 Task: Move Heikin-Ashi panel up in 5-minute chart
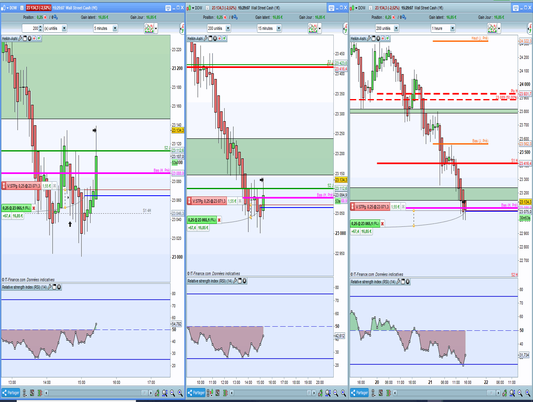(39, 38)
